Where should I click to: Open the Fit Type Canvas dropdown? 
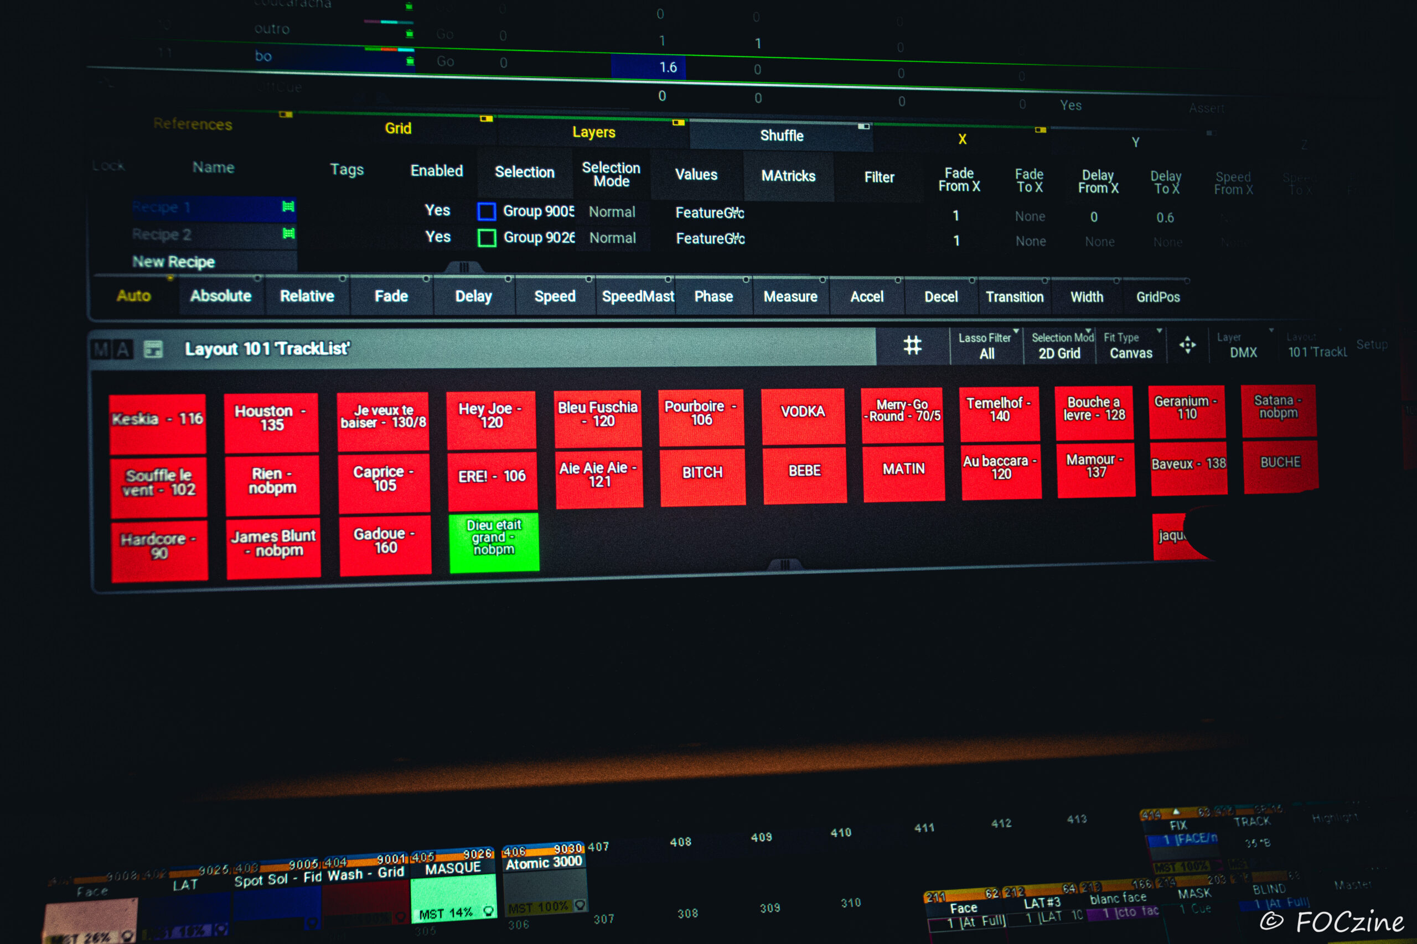pyautogui.click(x=1131, y=346)
